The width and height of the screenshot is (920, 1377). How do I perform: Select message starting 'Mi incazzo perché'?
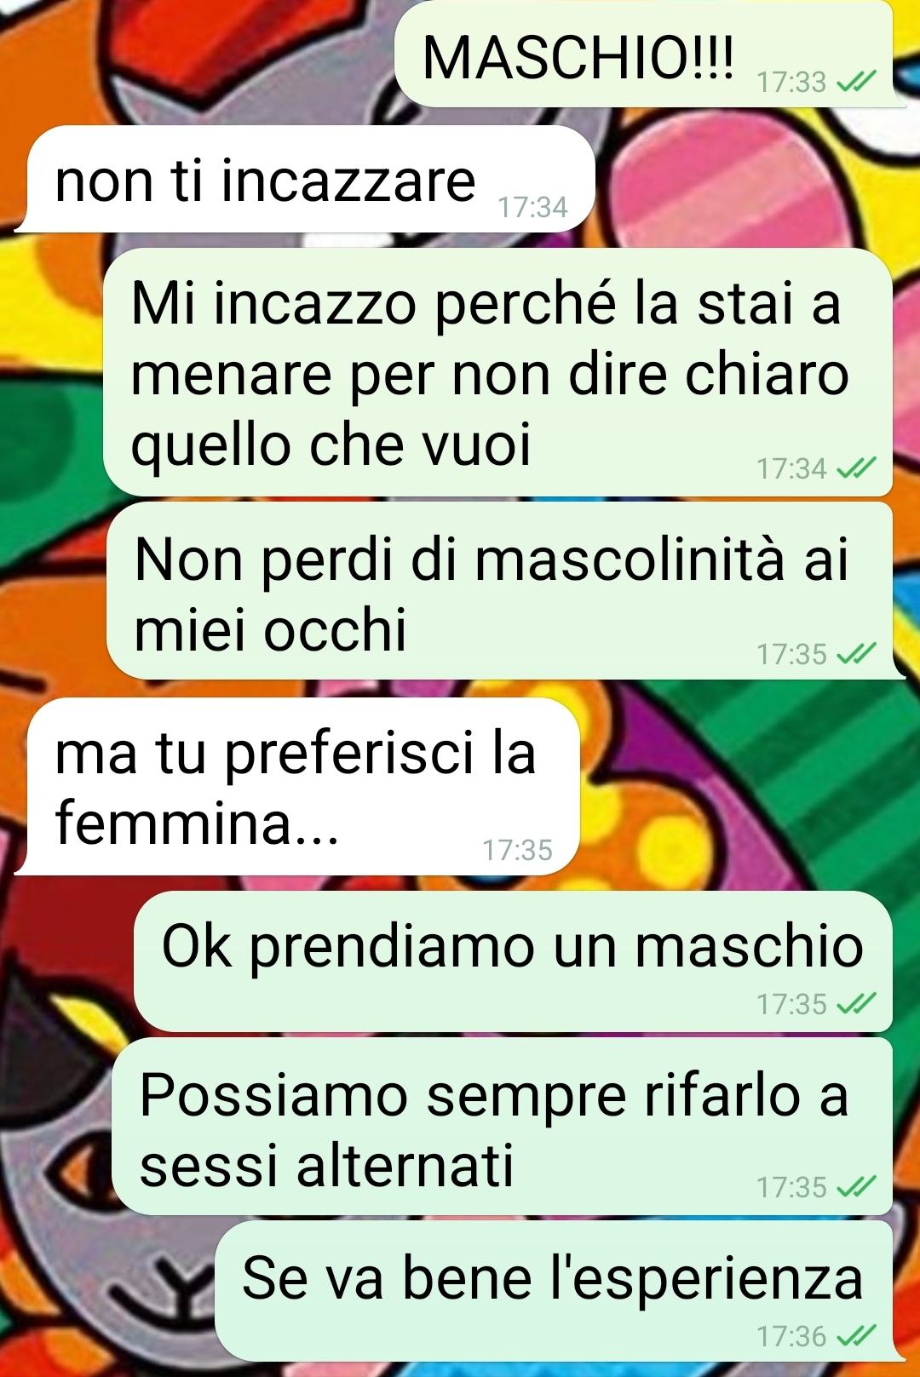[x=497, y=372]
